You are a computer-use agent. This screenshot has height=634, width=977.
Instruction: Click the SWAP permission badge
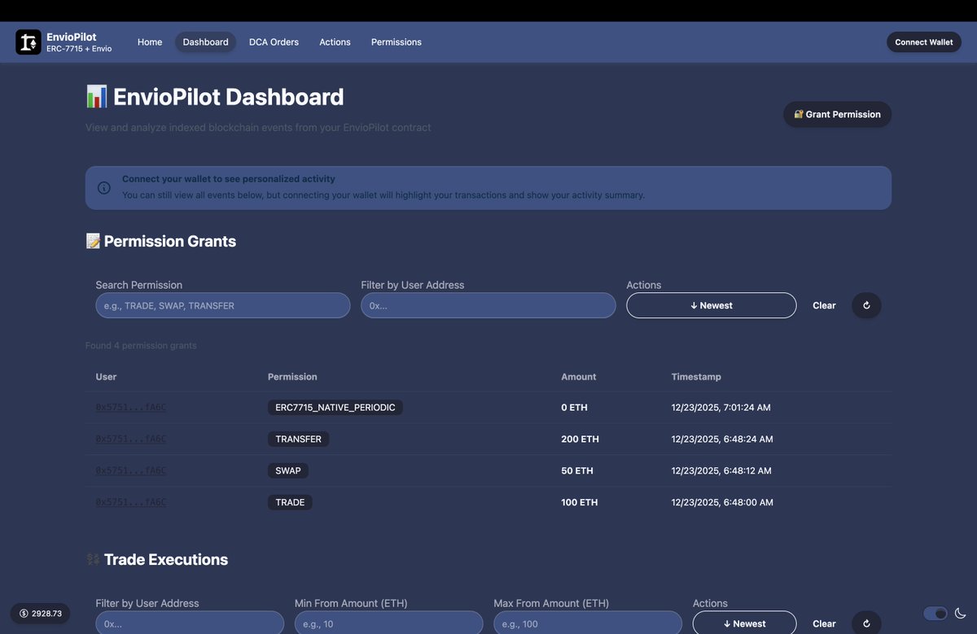[x=288, y=471]
